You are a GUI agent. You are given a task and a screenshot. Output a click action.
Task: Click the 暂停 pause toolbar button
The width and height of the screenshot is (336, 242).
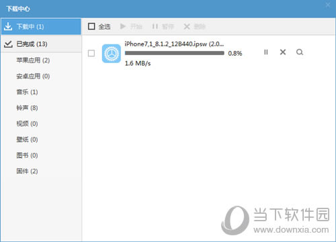[163, 27]
